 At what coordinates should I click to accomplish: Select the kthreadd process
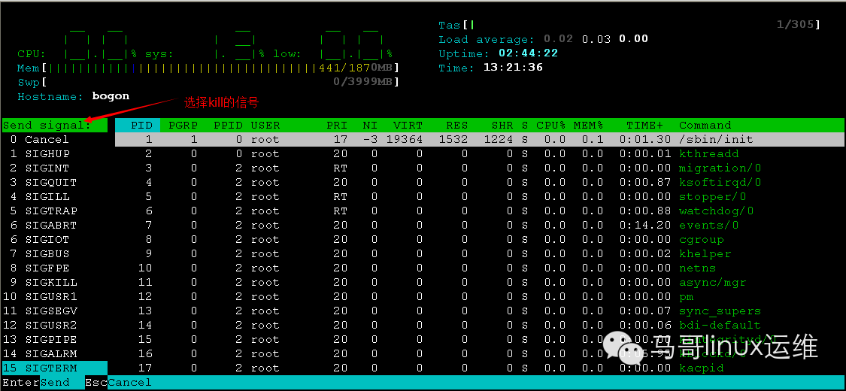click(x=480, y=153)
